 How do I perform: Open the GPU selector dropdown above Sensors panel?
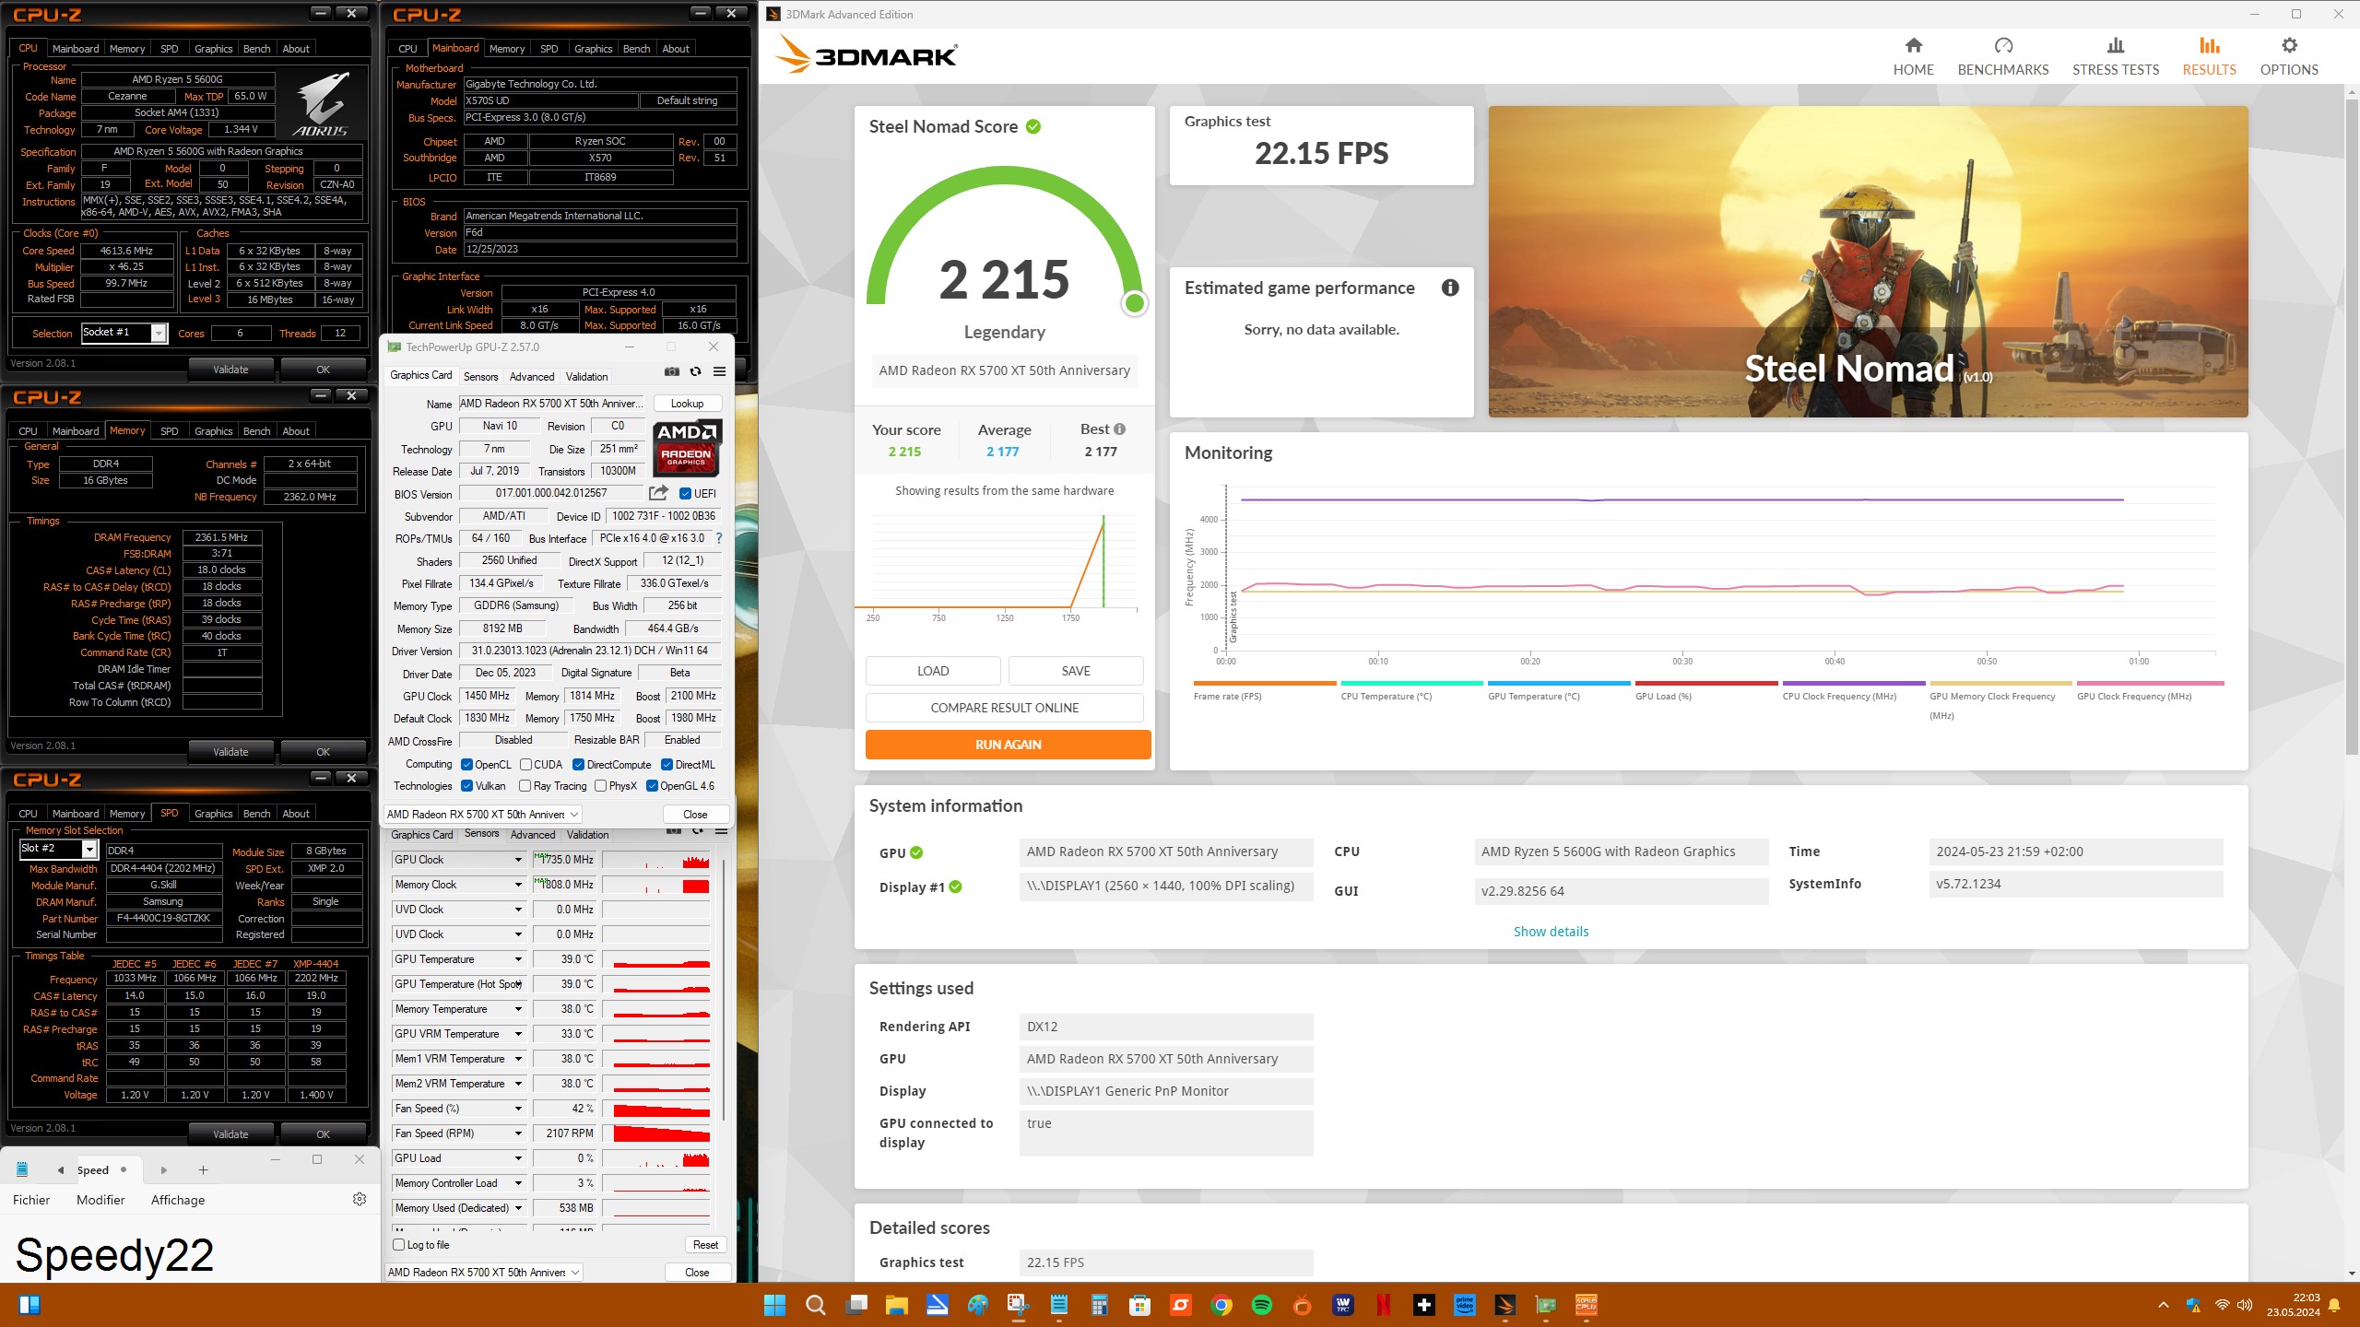483,815
